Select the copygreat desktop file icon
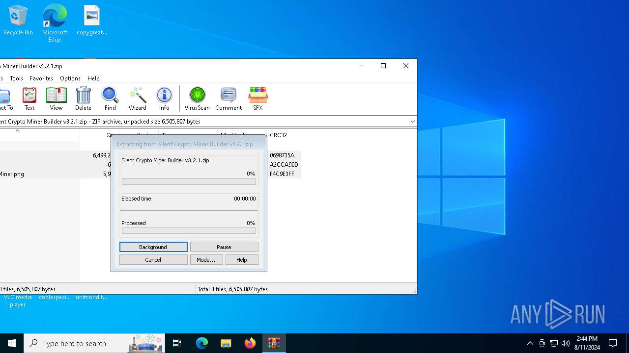629x353 pixels. [92, 20]
